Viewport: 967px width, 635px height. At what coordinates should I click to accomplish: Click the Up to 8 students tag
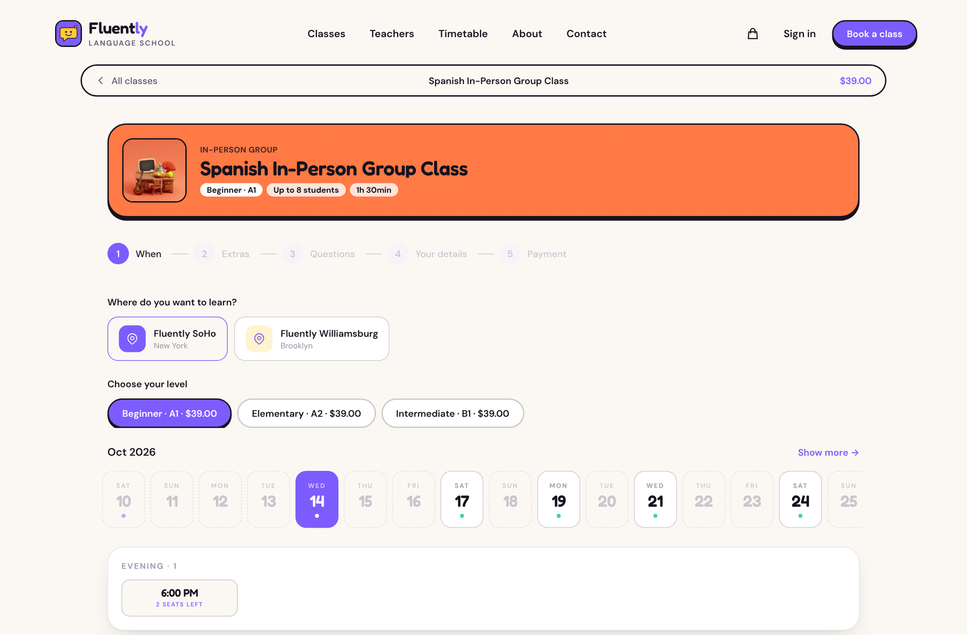click(306, 190)
